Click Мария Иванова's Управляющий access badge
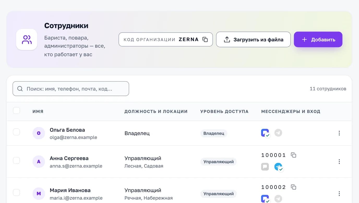359x203 pixels. [x=218, y=194]
